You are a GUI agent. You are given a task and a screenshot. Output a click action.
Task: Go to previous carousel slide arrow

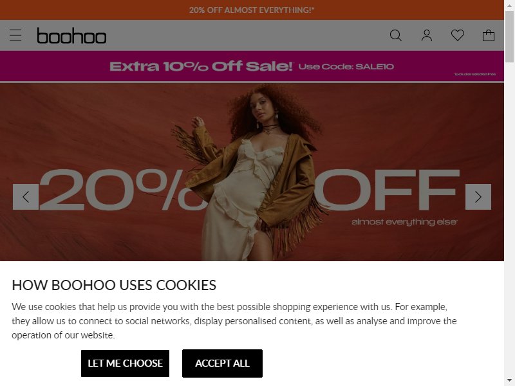point(26,197)
